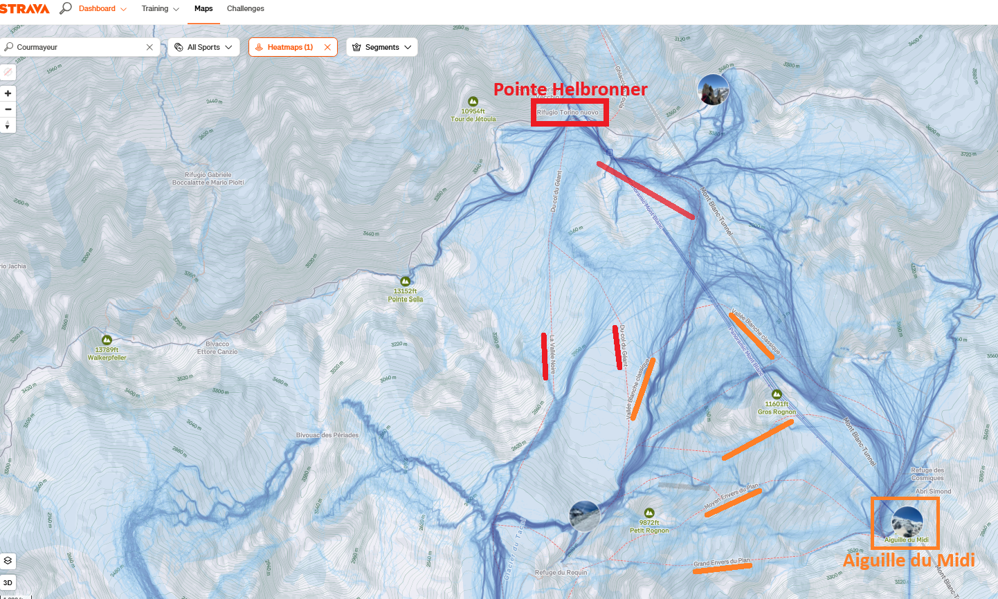Clear the Courmayeur search text
The width and height of the screenshot is (998, 599).
[x=149, y=47]
